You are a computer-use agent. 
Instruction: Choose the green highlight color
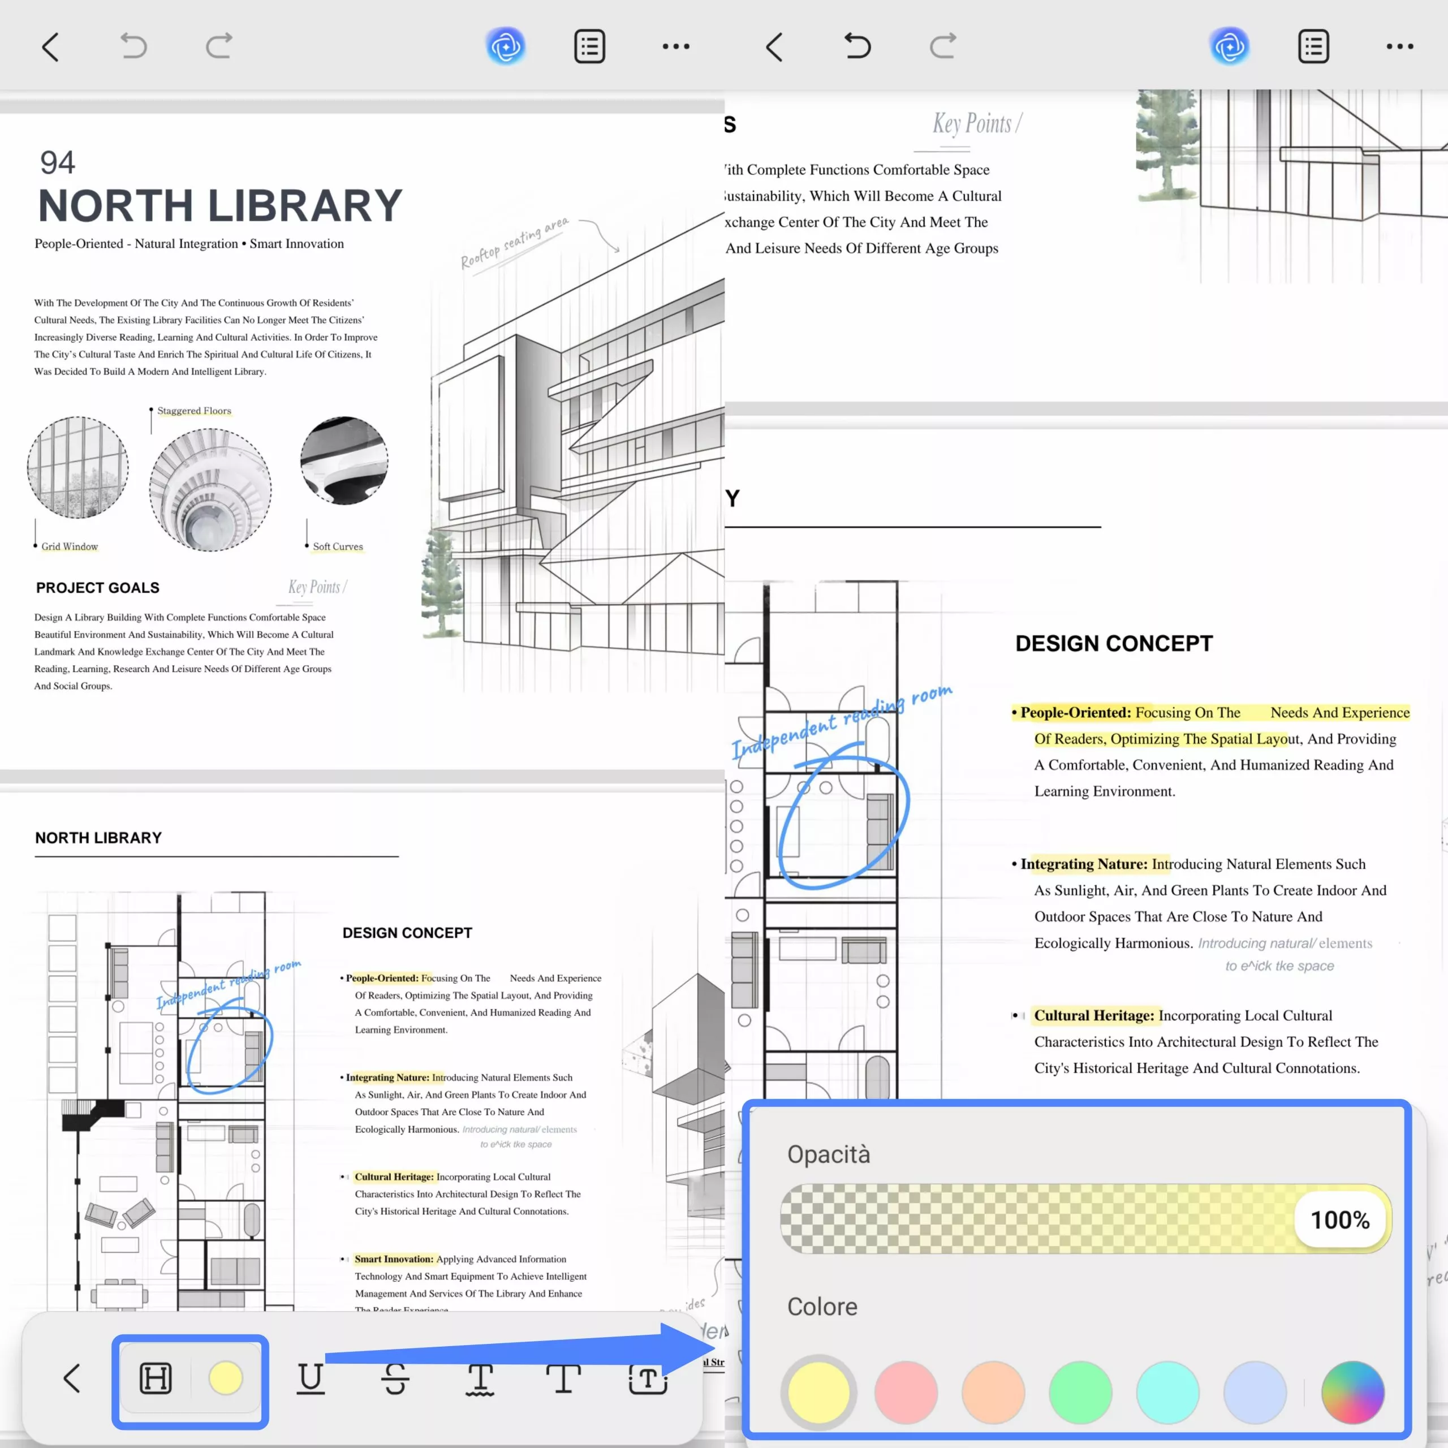pos(1080,1392)
